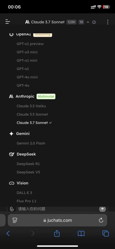The height and width of the screenshot is (249, 115).
Task: Select DeepSeek R1 model
Action: [x=28, y=164]
